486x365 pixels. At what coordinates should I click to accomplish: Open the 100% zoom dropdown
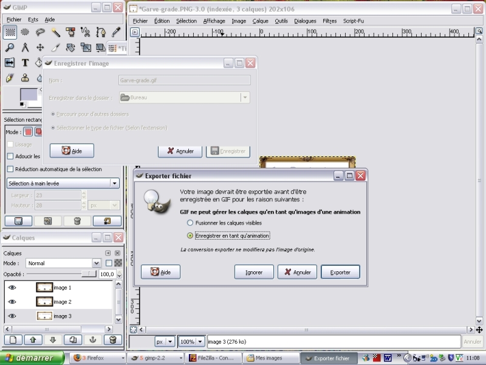pyautogui.click(x=191, y=342)
